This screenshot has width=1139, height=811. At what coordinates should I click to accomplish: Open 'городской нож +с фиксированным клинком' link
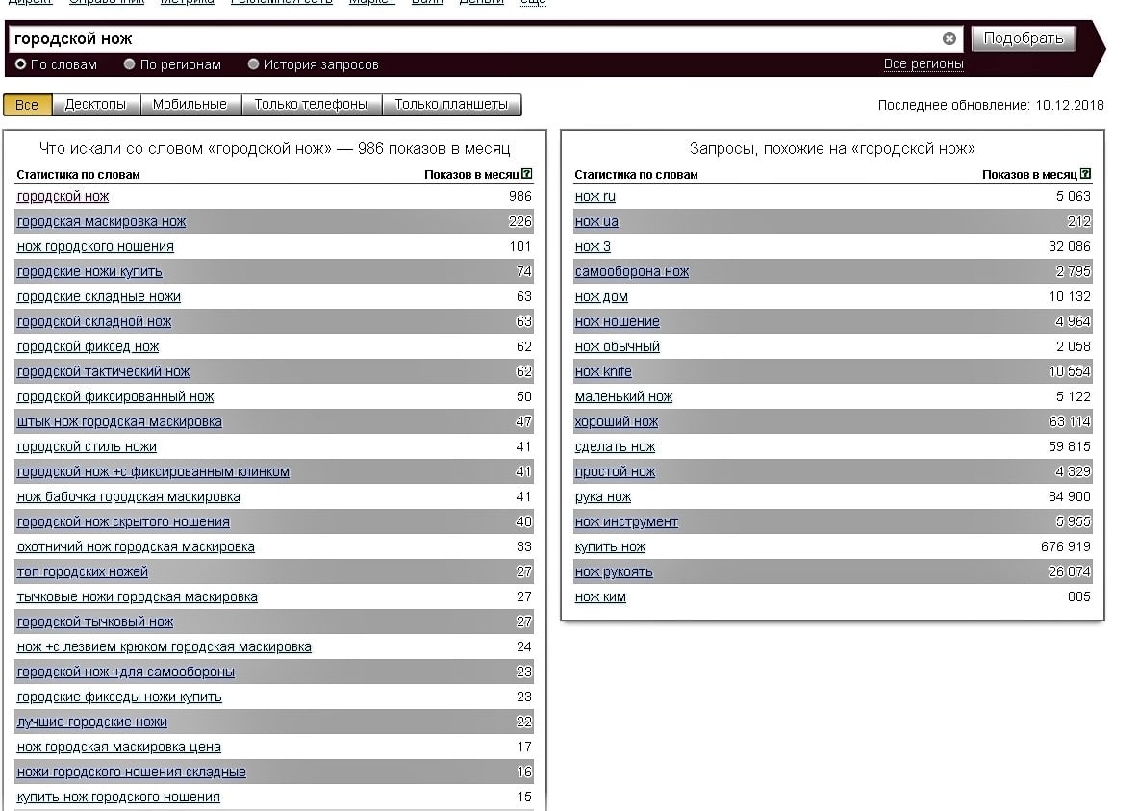153,472
